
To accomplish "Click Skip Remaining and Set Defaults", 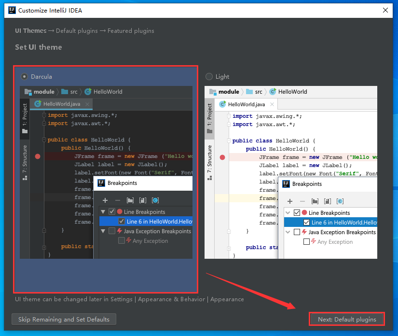I will pos(64,319).
